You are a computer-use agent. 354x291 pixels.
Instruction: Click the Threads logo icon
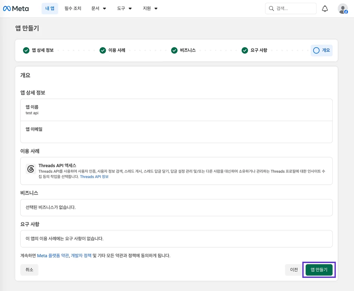pos(31,169)
